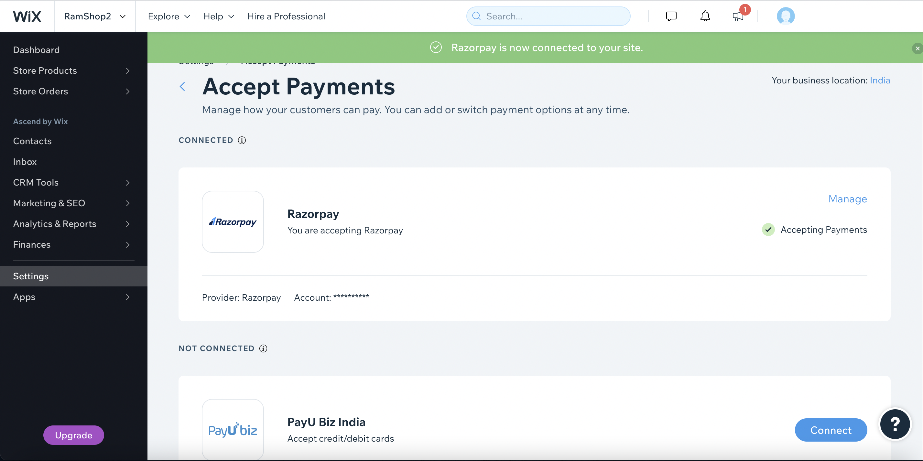Open Inbox in the sidebar
Viewport: 923px width, 461px height.
point(25,162)
